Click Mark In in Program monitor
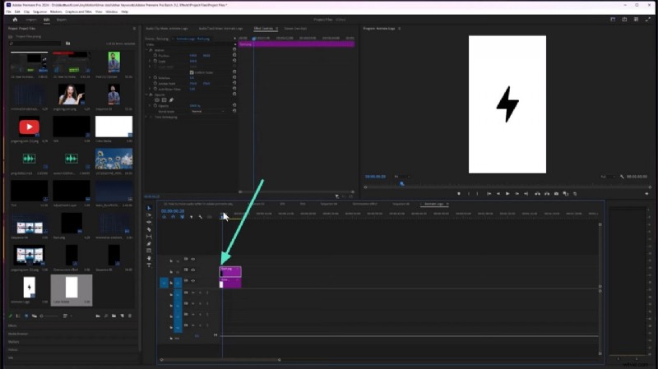This screenshot has height=369, width=658. click(469, 194)
